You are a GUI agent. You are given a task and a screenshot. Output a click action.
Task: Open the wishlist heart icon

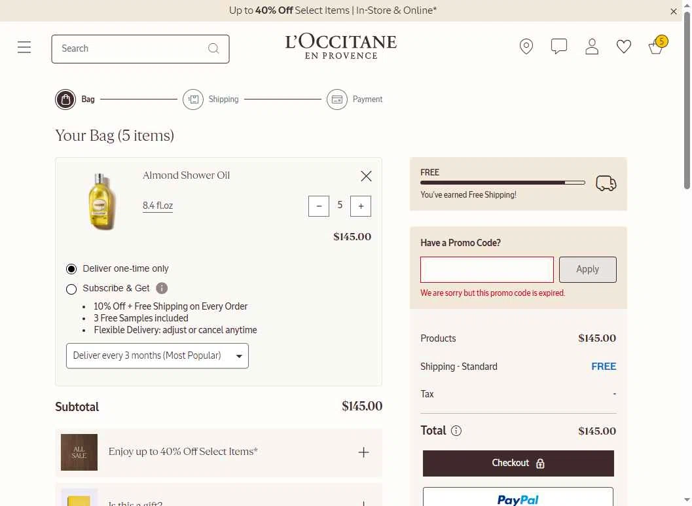(624, 46)
